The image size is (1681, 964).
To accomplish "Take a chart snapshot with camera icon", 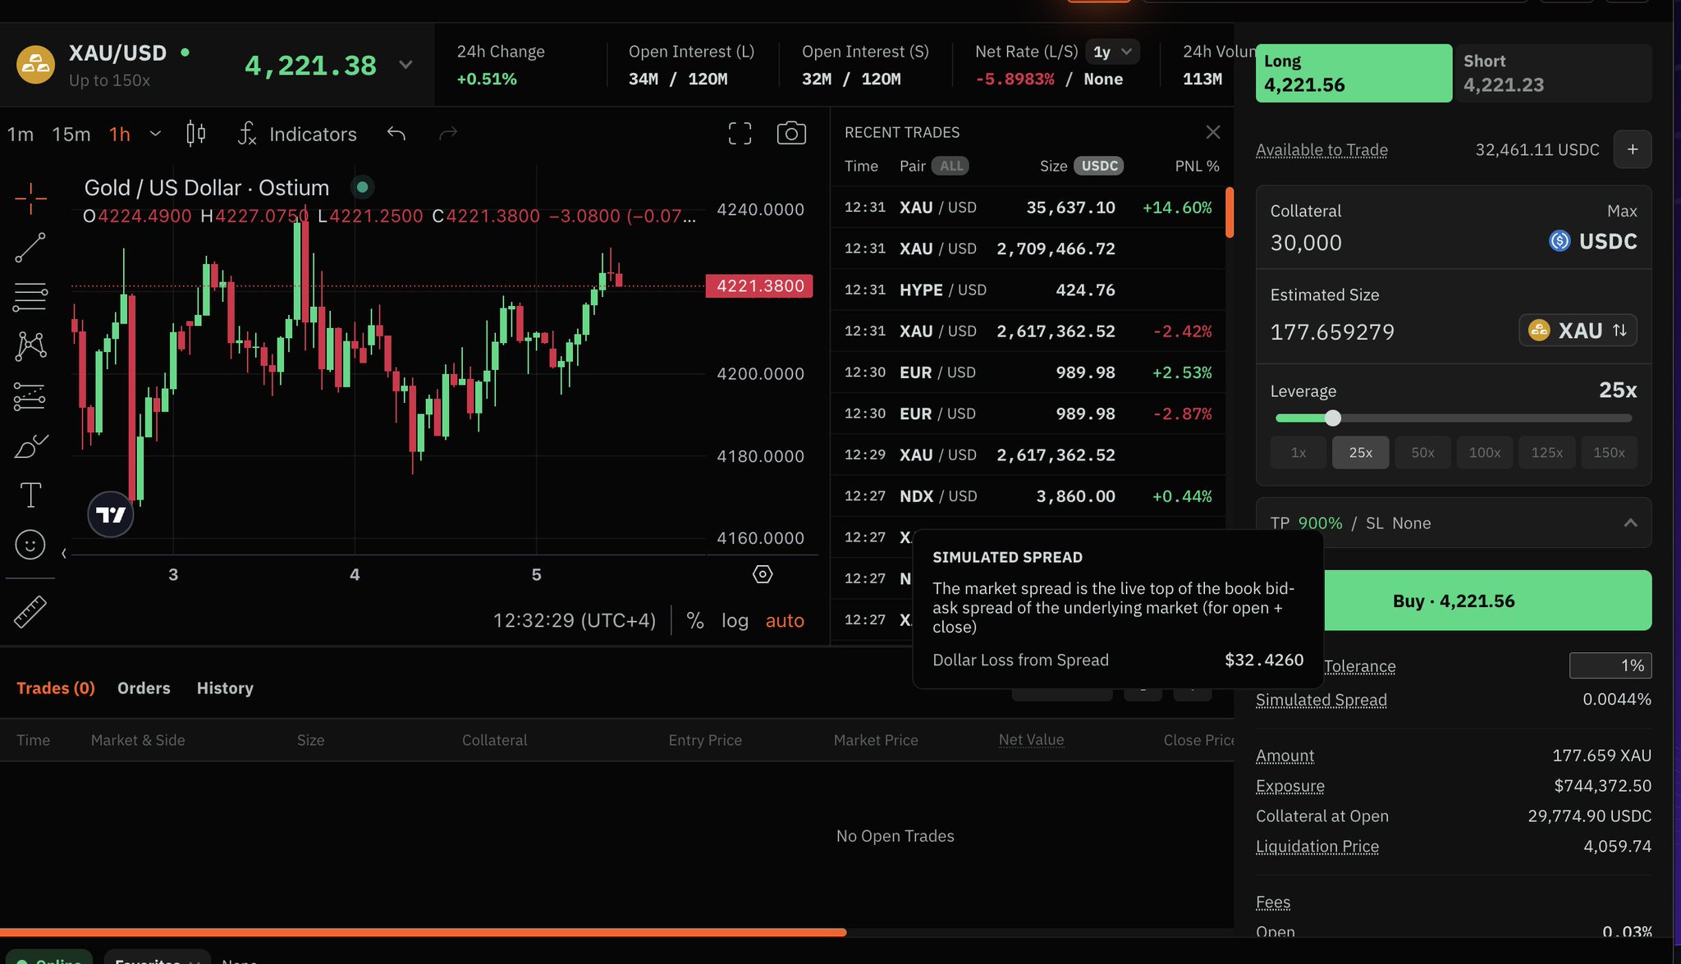I will (791, 134).
